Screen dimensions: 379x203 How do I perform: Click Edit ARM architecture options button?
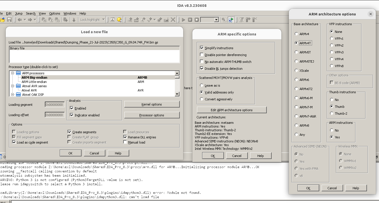point(232,110)
